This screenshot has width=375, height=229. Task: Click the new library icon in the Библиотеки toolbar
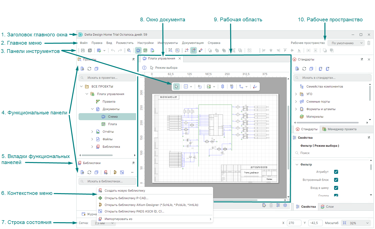[106, 172]
